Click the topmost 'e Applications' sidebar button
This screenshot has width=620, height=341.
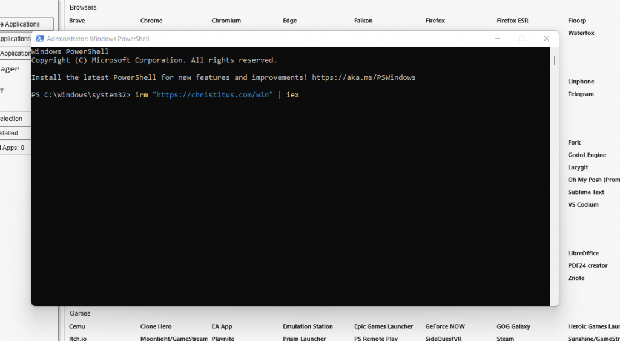click(27, 24)
